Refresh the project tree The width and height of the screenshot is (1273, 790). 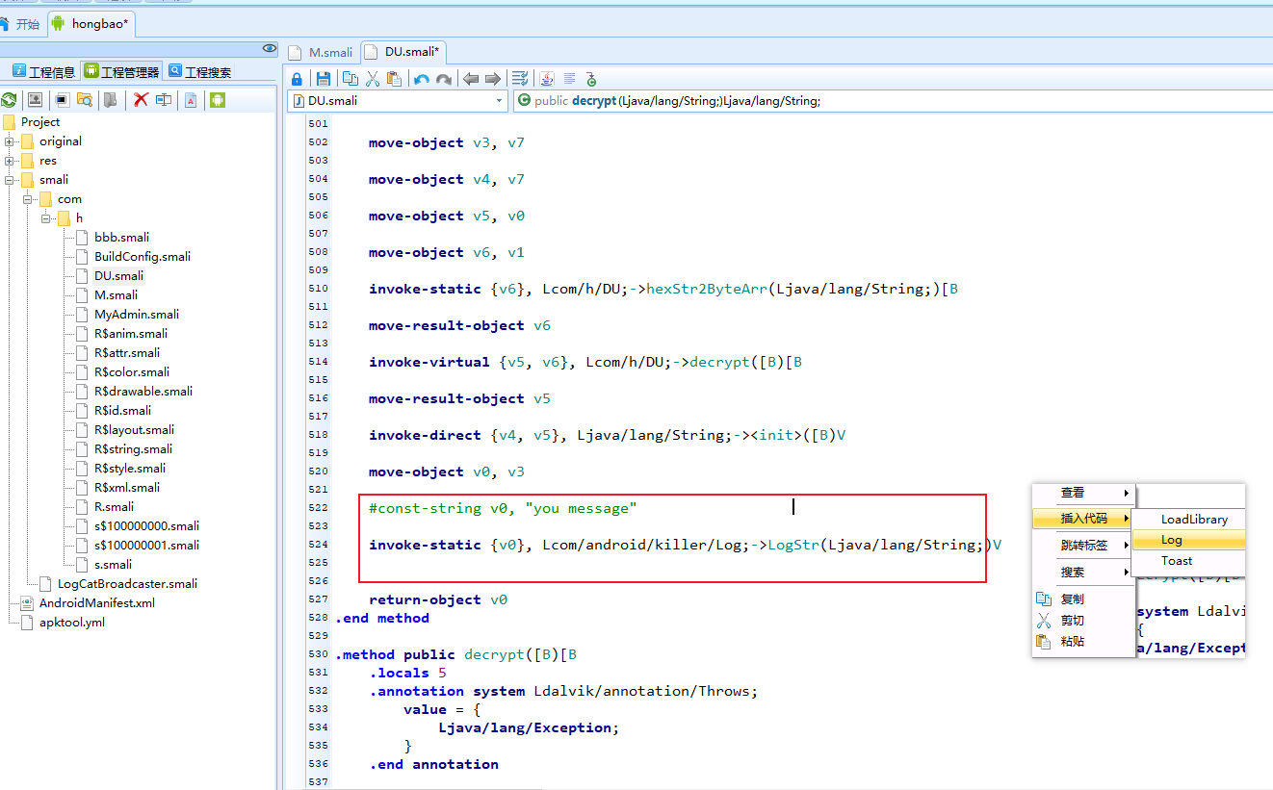pyautogui.click(x=10, y=99)
